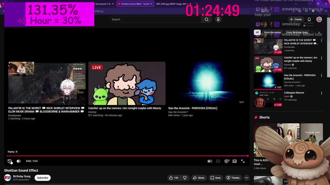Image resolution: width=330 pixels, height=185 pixels.
Task: Switch to theater mode icon
Action: pyautogui.click(x=235, y=161)
